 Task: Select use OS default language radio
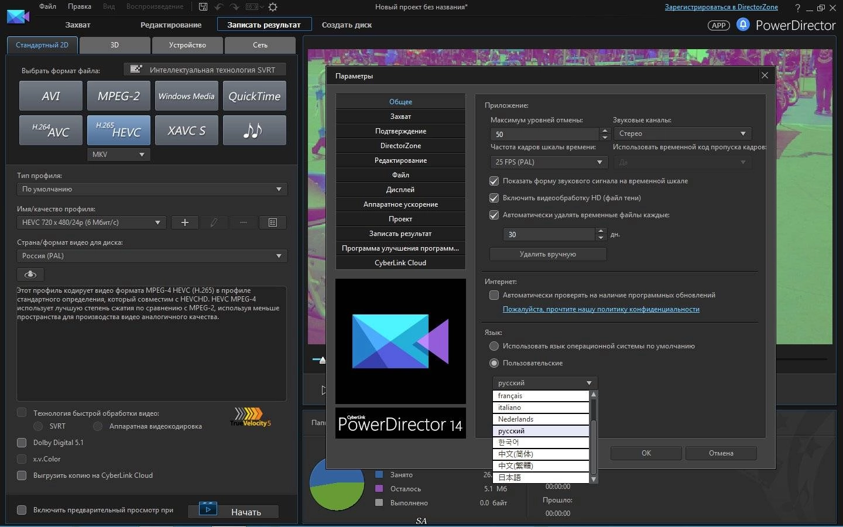point(494,346)
